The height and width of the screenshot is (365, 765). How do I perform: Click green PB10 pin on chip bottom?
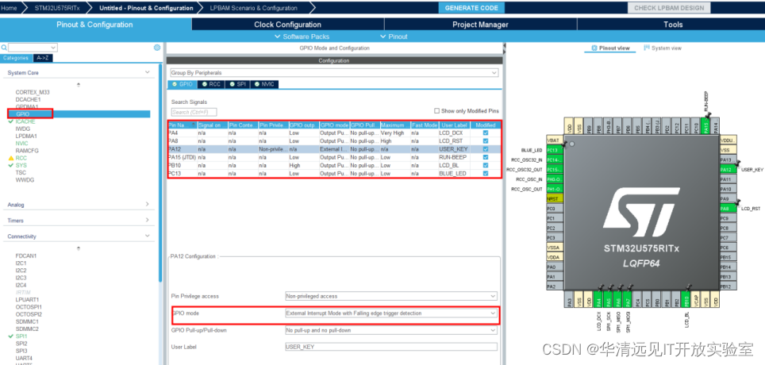tap(686, 298)
